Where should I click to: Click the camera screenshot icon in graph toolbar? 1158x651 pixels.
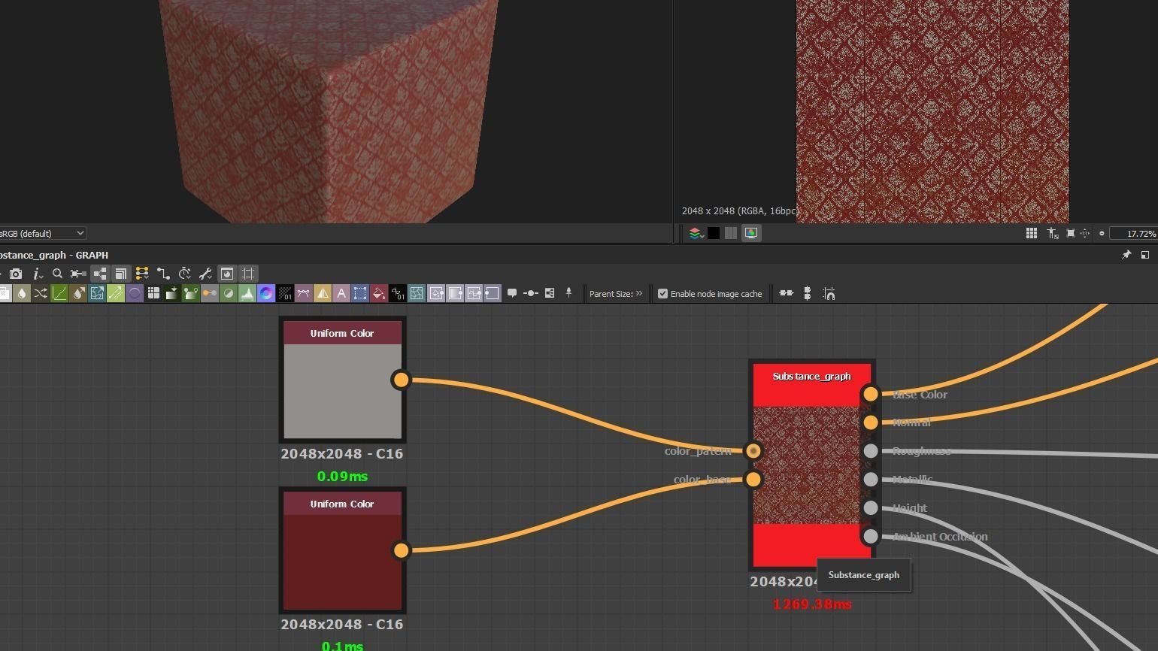pyautogui.click(x=16, y=274)
